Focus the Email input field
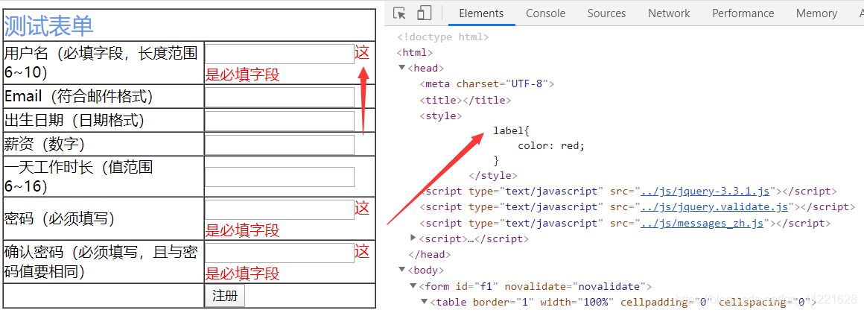 [x=279, y=97]
